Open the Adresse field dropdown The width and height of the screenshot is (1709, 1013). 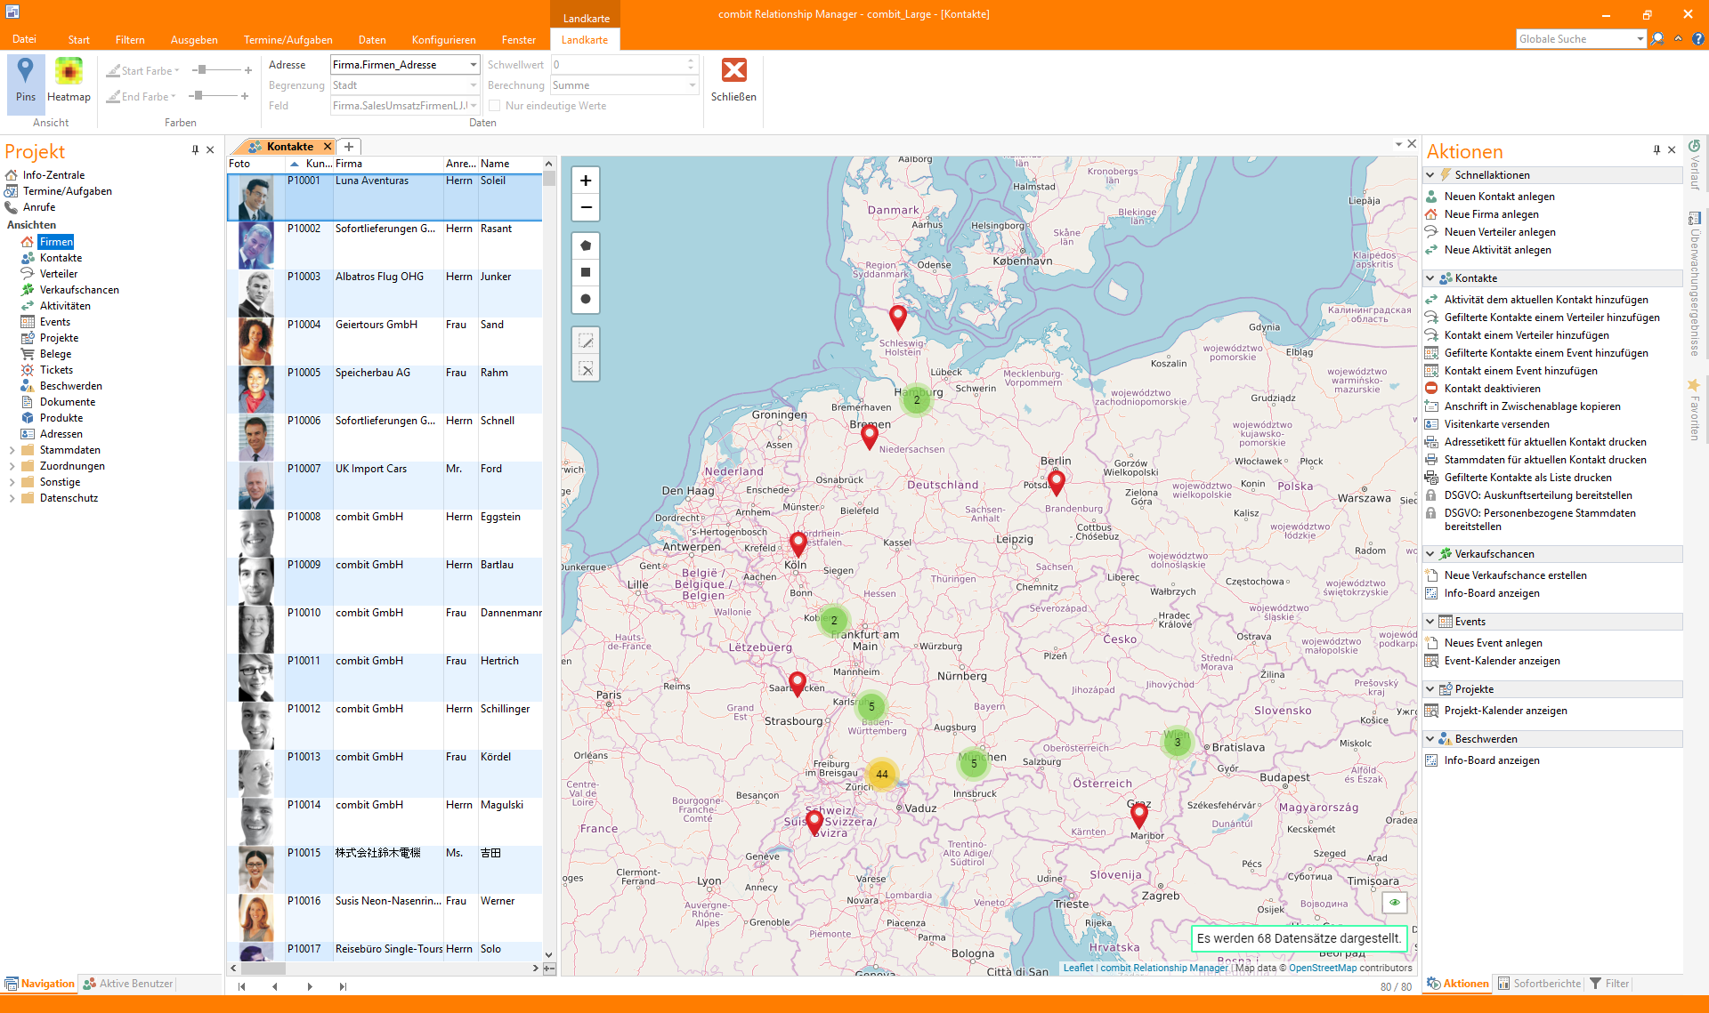[x=474, y=65]
